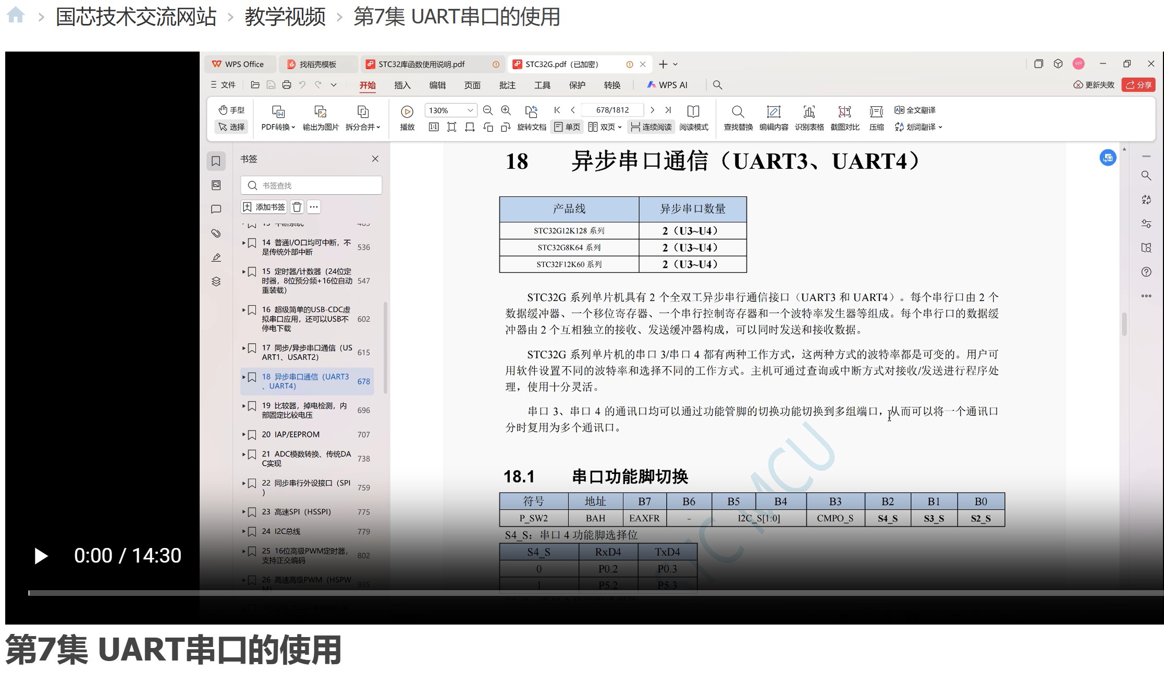Click 编辑内容 edit content tool

click(774, 118)
